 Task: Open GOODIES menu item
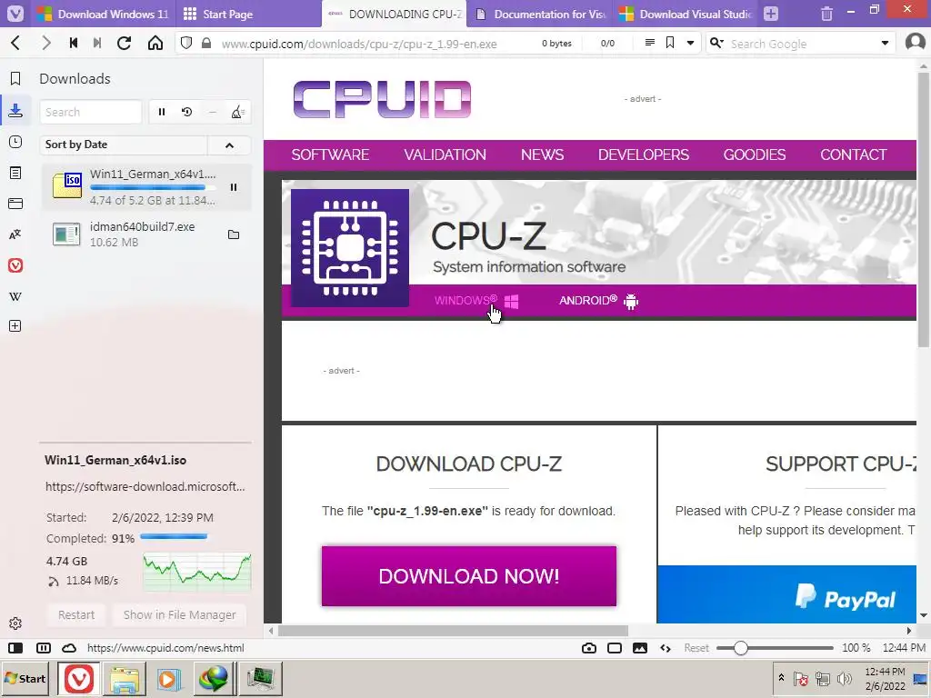pyautogui.click(x=755, y=155)
